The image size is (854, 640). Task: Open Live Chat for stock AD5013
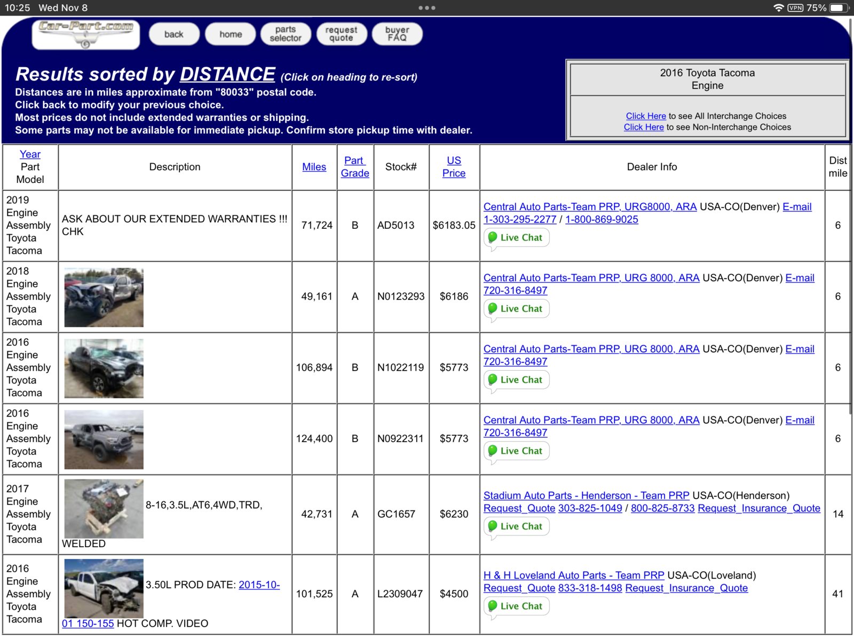[516, 238]
